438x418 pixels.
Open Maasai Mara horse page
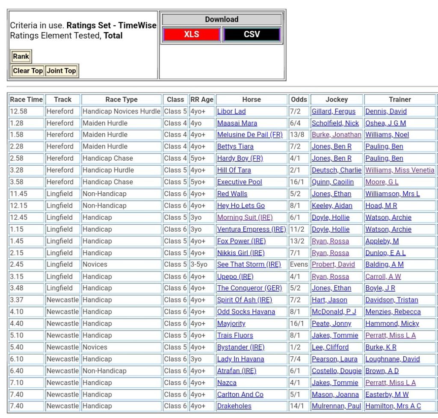[x=237, y=123]
